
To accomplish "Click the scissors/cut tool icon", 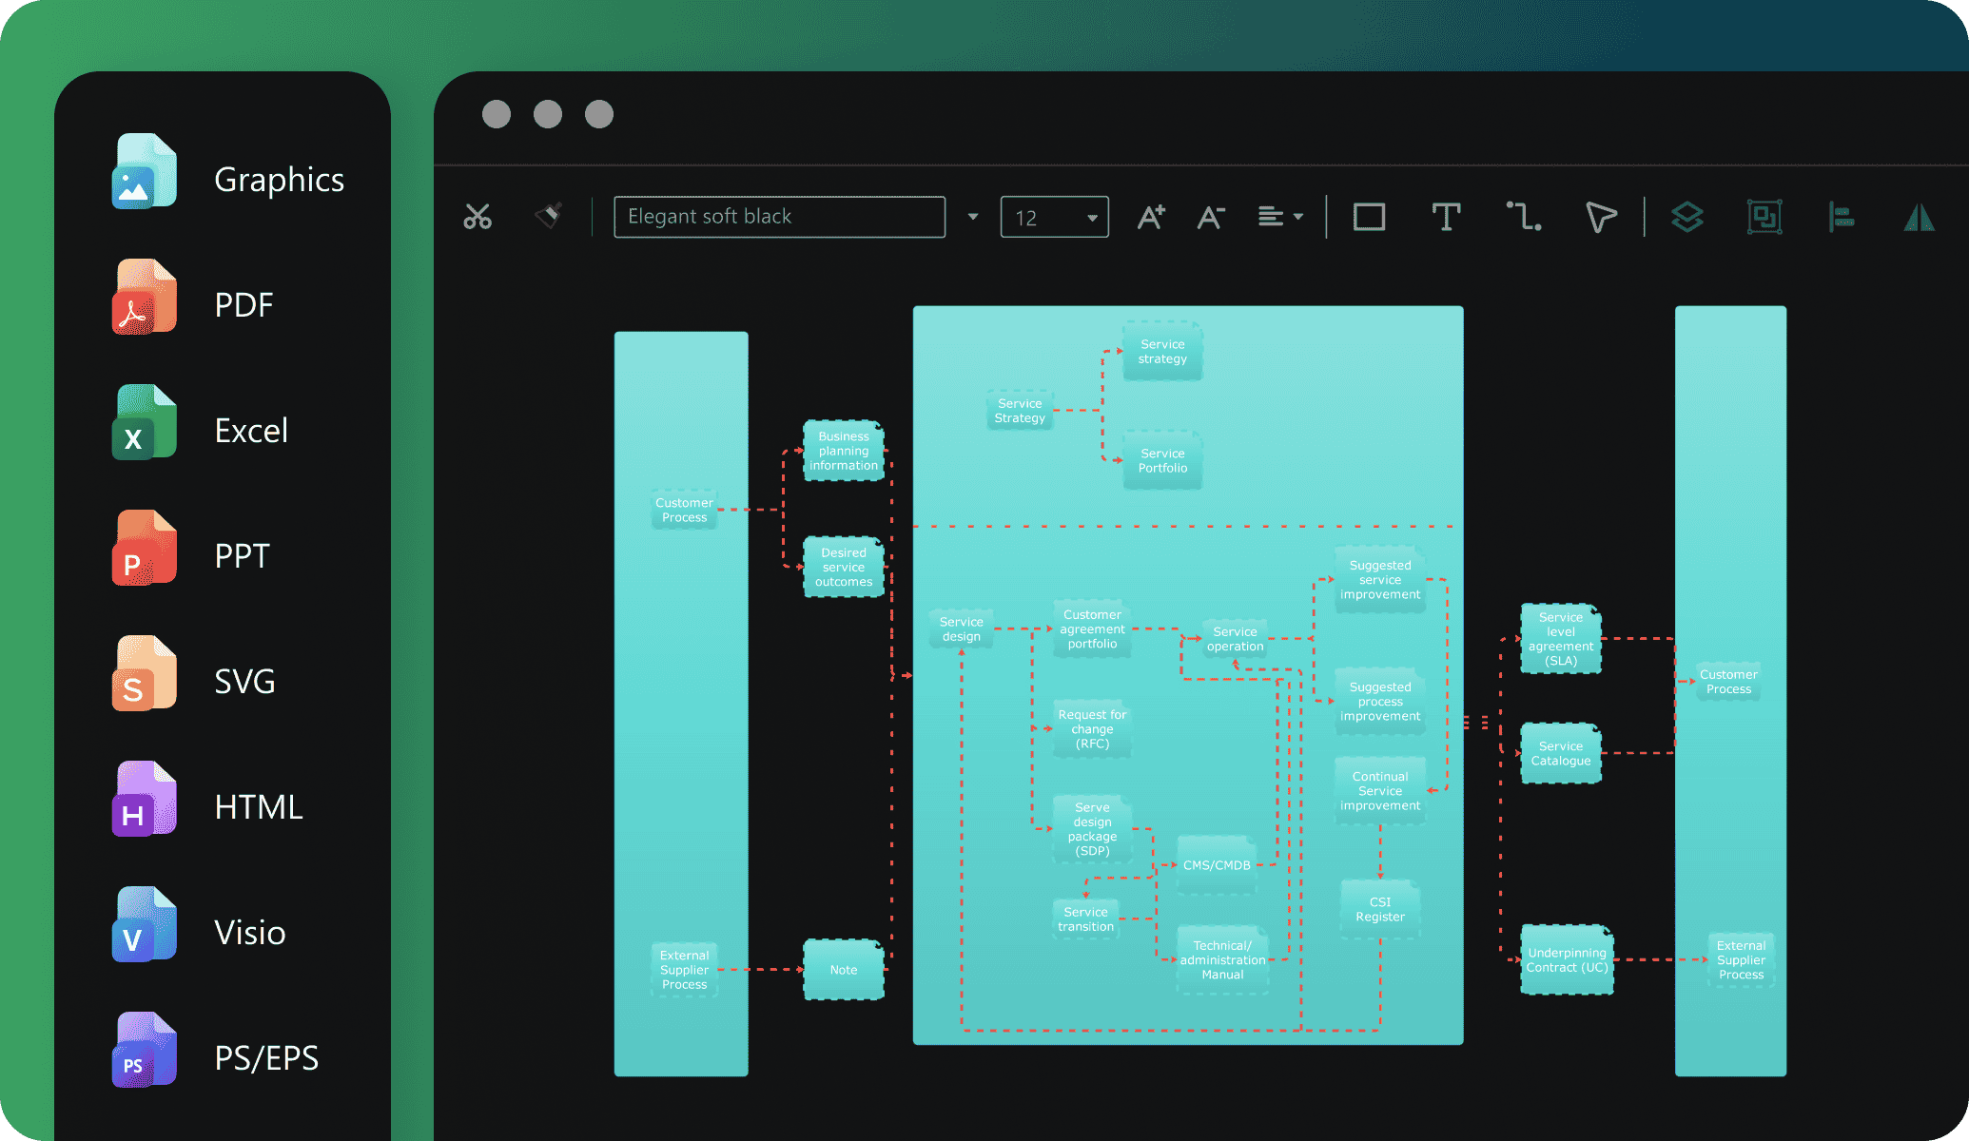I will point(477,216).
